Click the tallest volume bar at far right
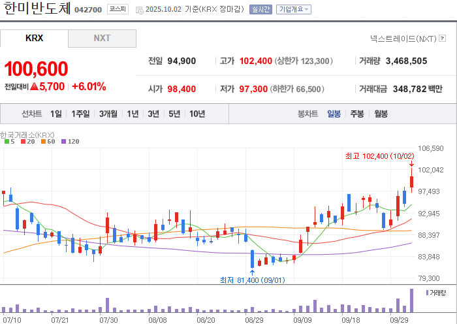457x324 pixels. (x=411, y=300)
